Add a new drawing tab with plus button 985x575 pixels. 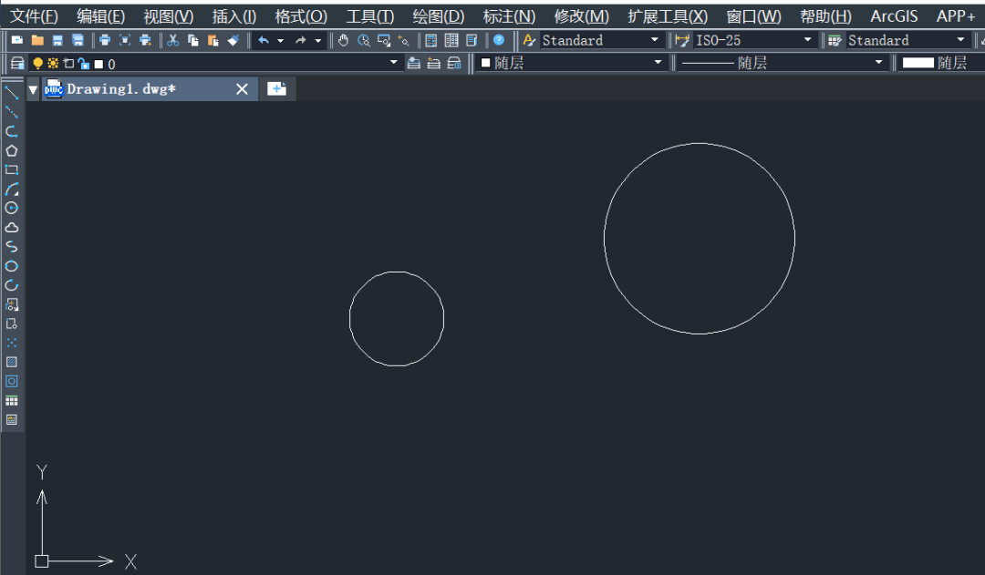pyautogui.click(x=277, y=88)
